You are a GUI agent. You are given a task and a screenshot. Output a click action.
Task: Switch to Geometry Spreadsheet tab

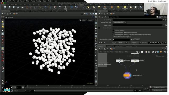[58, 11]
